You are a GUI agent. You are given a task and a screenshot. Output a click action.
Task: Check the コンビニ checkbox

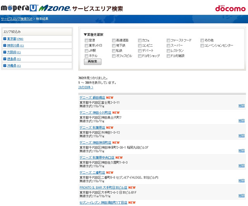[x=139, y=45]
